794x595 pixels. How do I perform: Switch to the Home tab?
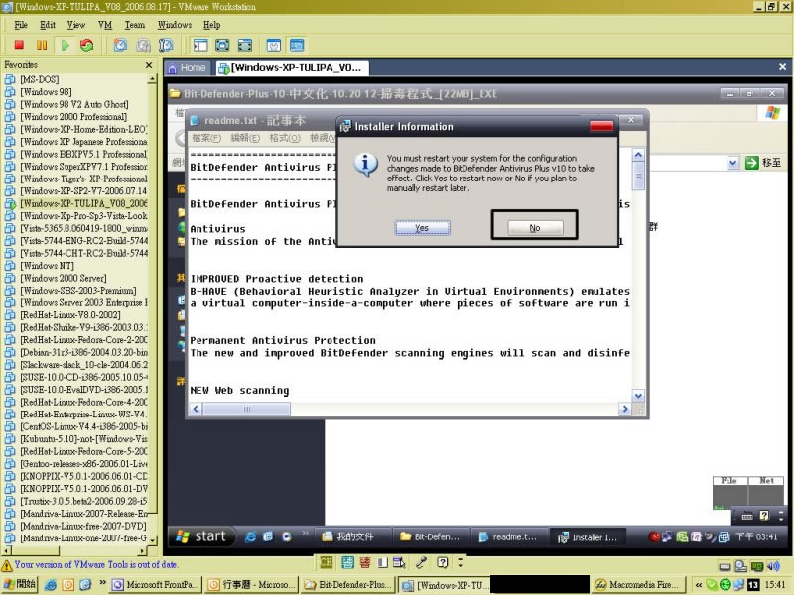(188, 67)
